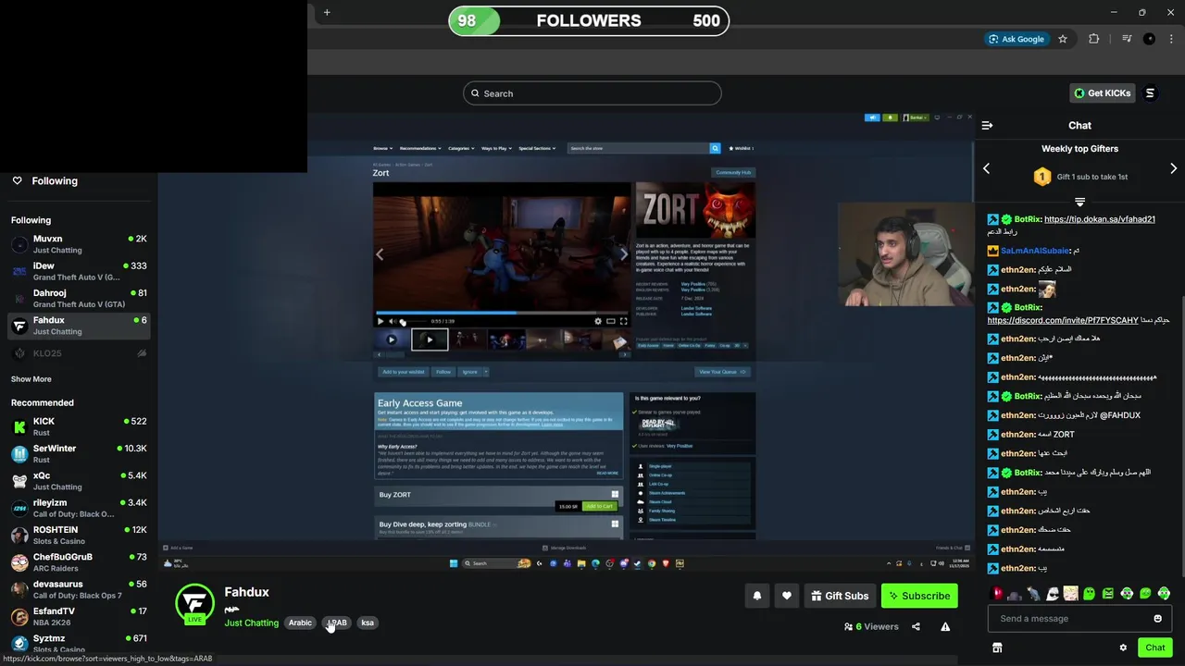This screenshot has width=1185, height=666.
Task: Open the Kick shop icon below chat
Action: click(997, 647)
